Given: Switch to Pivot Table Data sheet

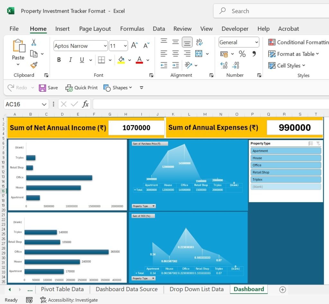Looking at the screenshot, I should click(62, 289).
